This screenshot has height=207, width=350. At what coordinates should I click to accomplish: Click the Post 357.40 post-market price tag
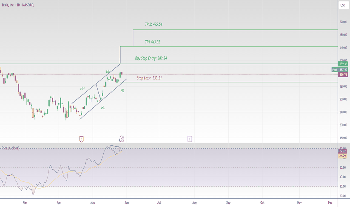pyautogui.click(x=339, y=70)
